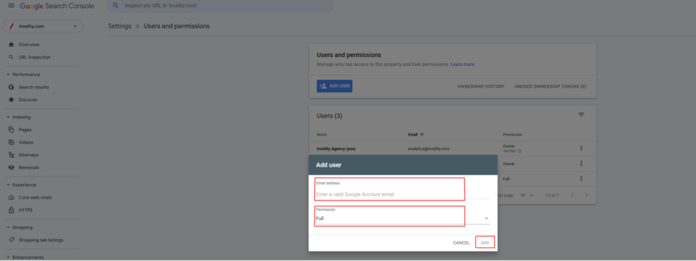Viewport: 696px width, 261px height.
Task: Open Pages indexing report
Action: [25, 130]
